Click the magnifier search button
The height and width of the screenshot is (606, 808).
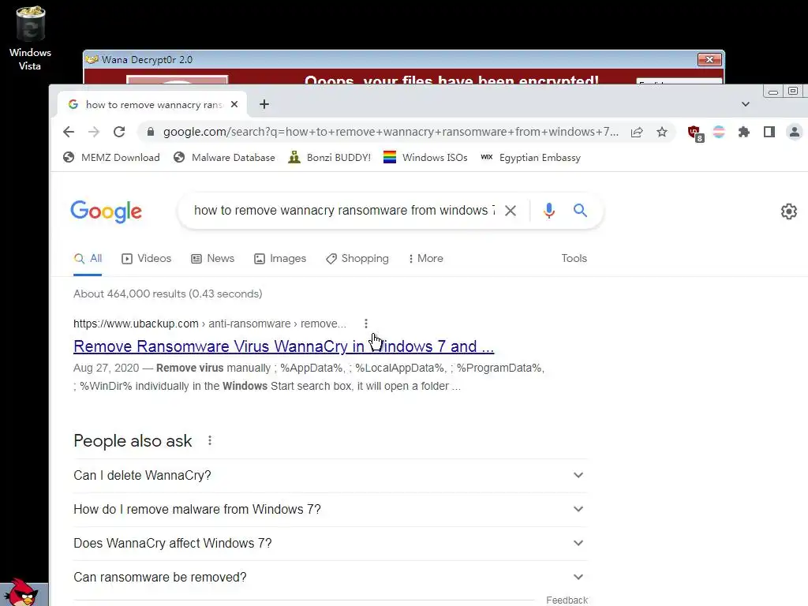coord(580,210)
